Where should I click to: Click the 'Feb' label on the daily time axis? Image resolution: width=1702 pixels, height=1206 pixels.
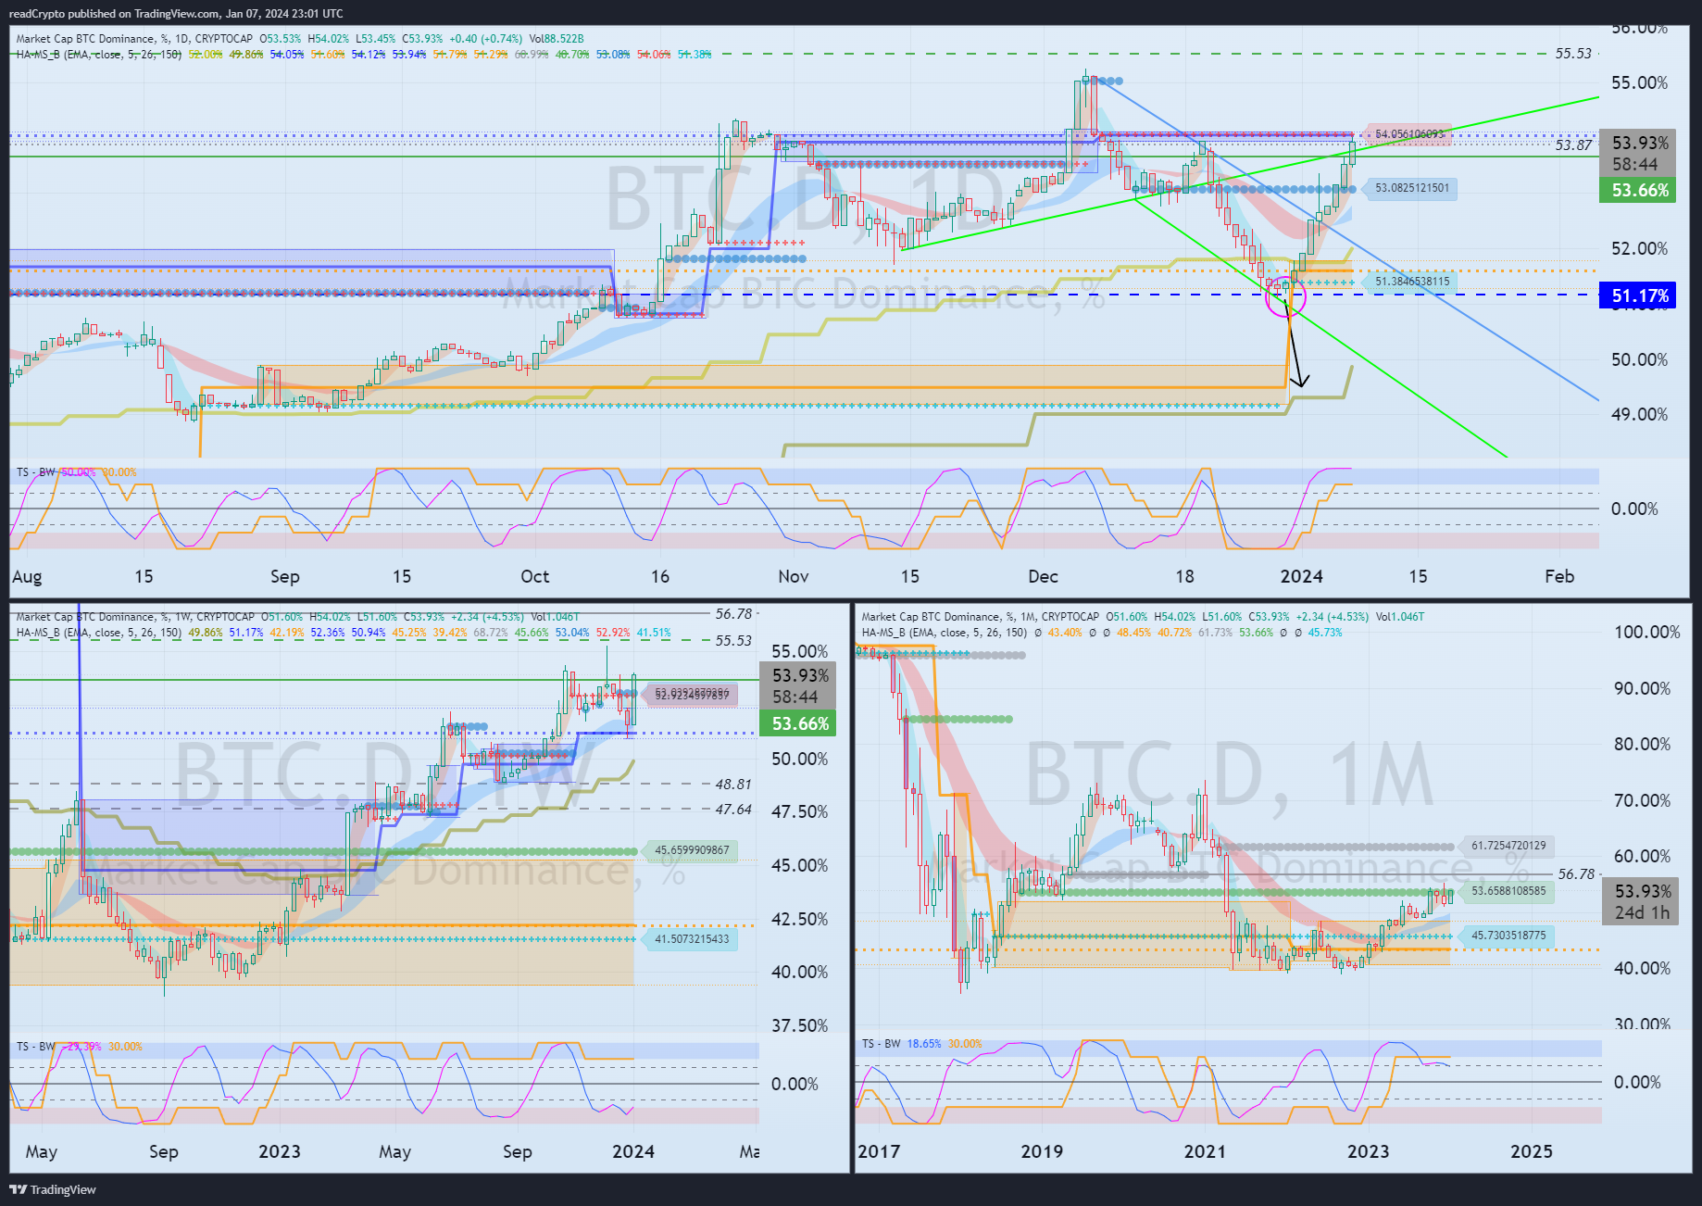tap(1559, 577)
